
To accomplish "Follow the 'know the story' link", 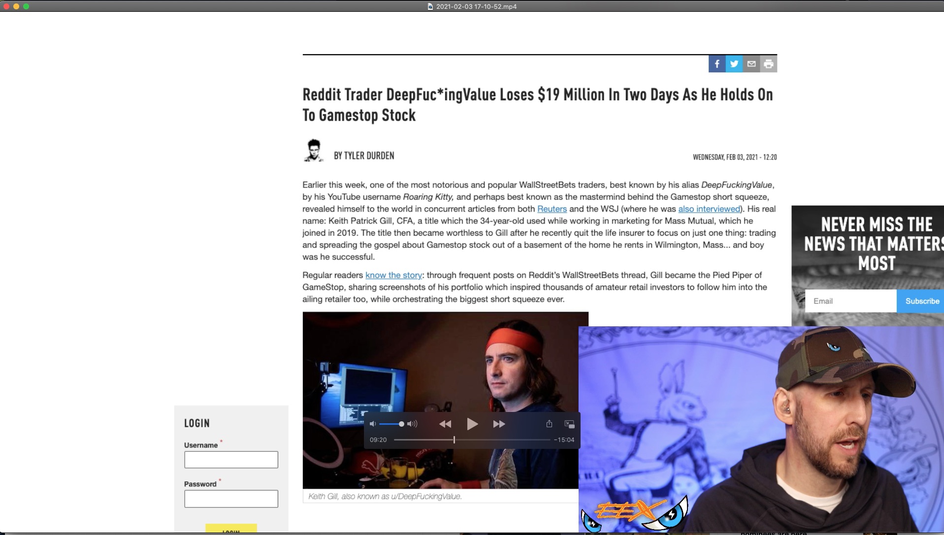I will point(393,275).
